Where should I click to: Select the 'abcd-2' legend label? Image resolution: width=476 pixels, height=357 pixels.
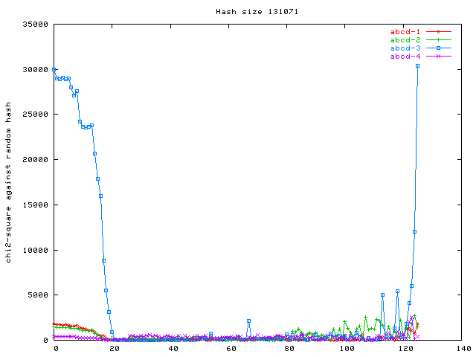click(x=405, y=39)
